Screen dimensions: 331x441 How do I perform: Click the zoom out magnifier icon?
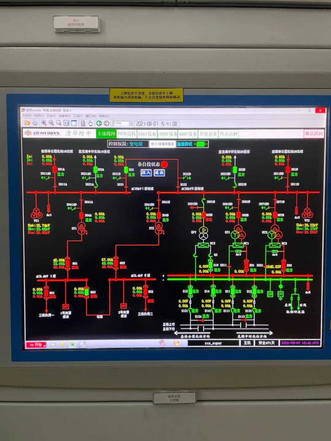(51, 123)
